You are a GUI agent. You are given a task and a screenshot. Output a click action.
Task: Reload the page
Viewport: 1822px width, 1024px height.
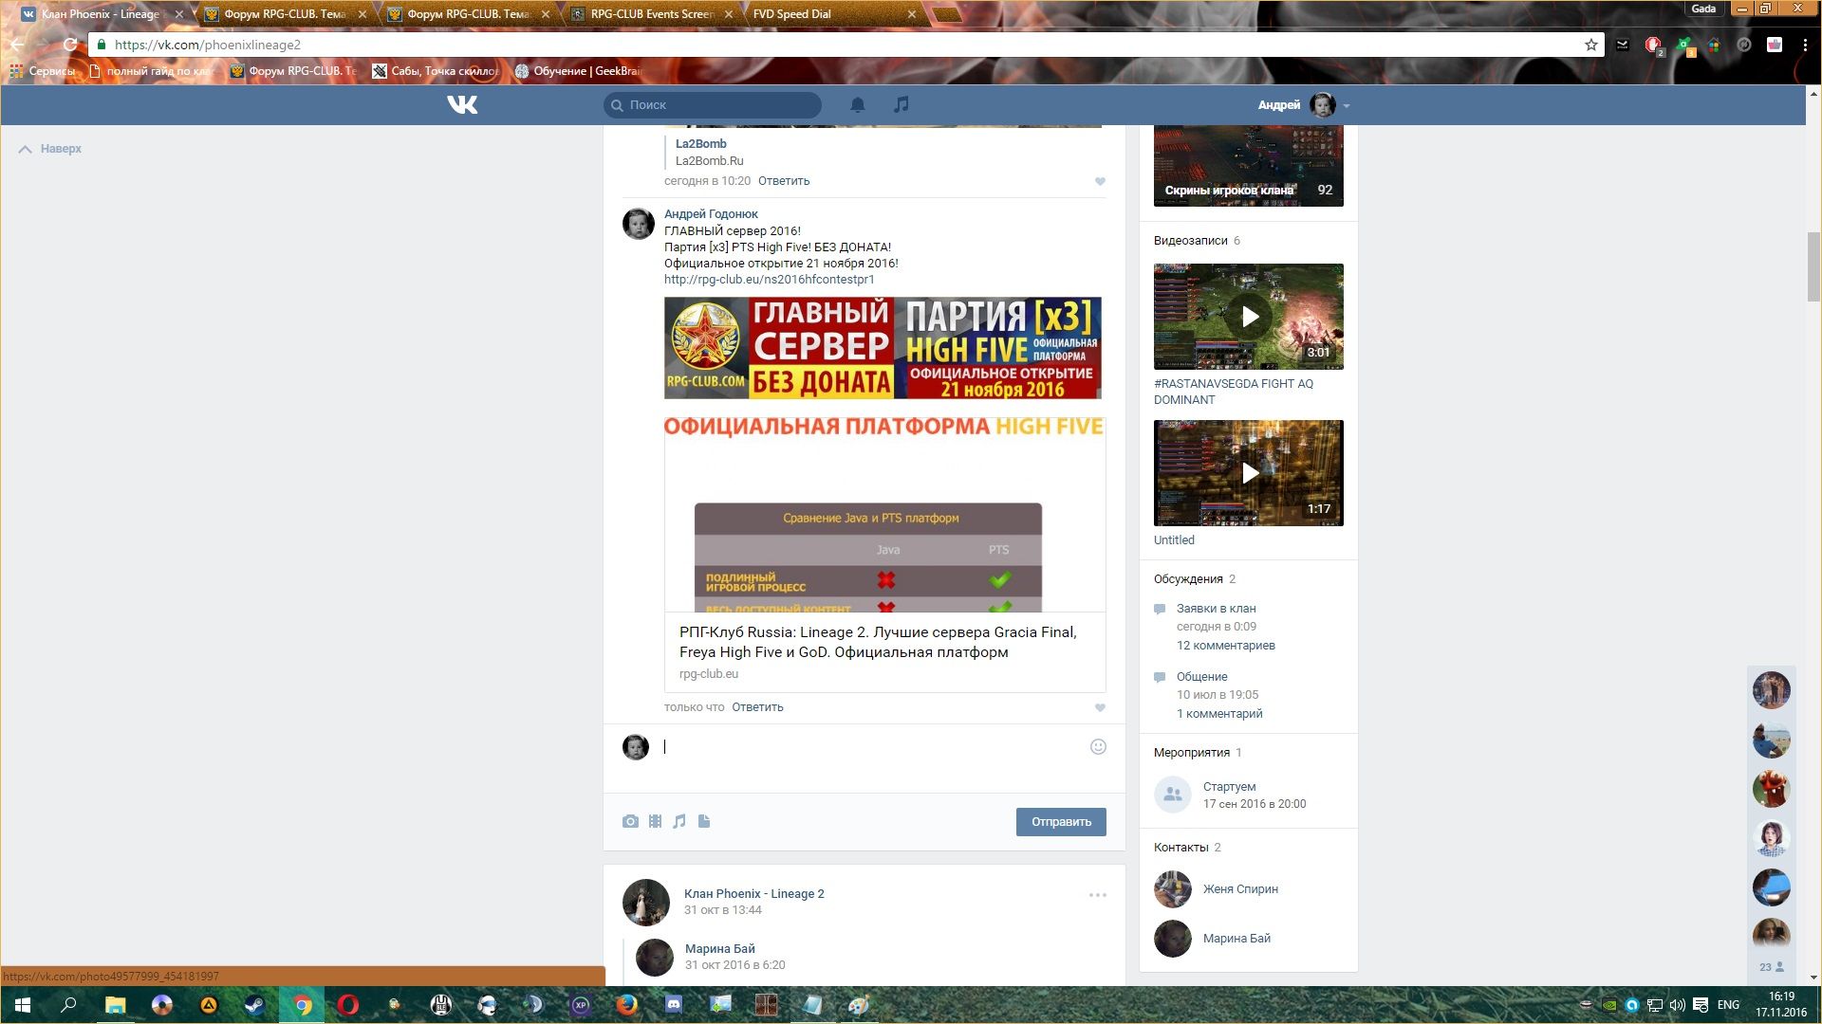pyautogui.click(x=70, y=45)
